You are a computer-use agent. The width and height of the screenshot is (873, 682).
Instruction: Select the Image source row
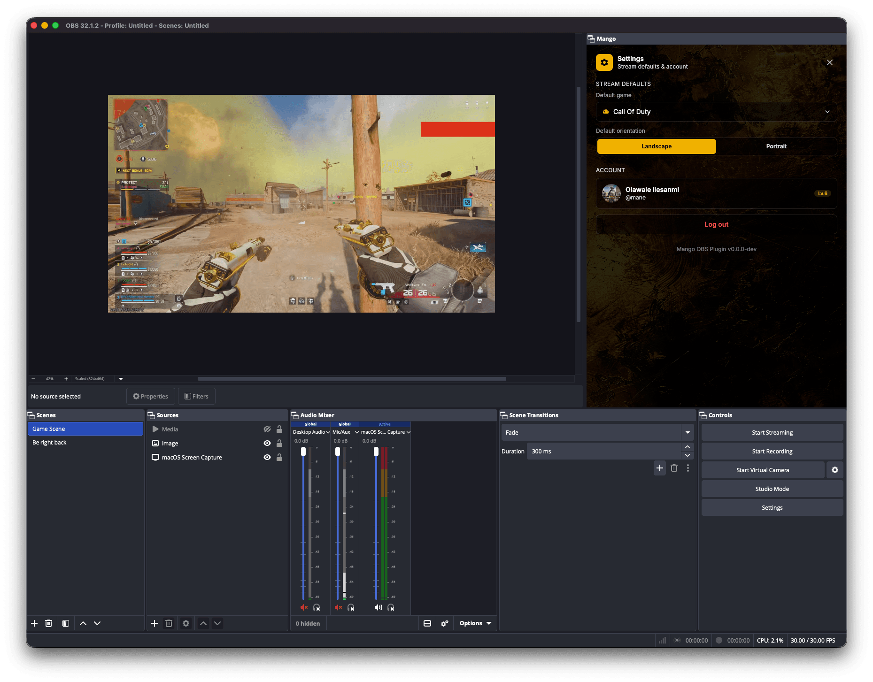point(217,443)
